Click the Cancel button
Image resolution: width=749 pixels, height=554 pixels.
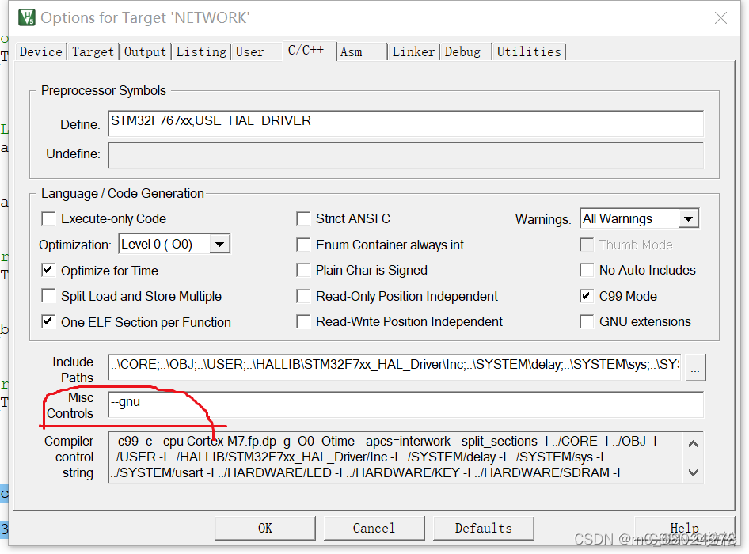tap(374, 528)
